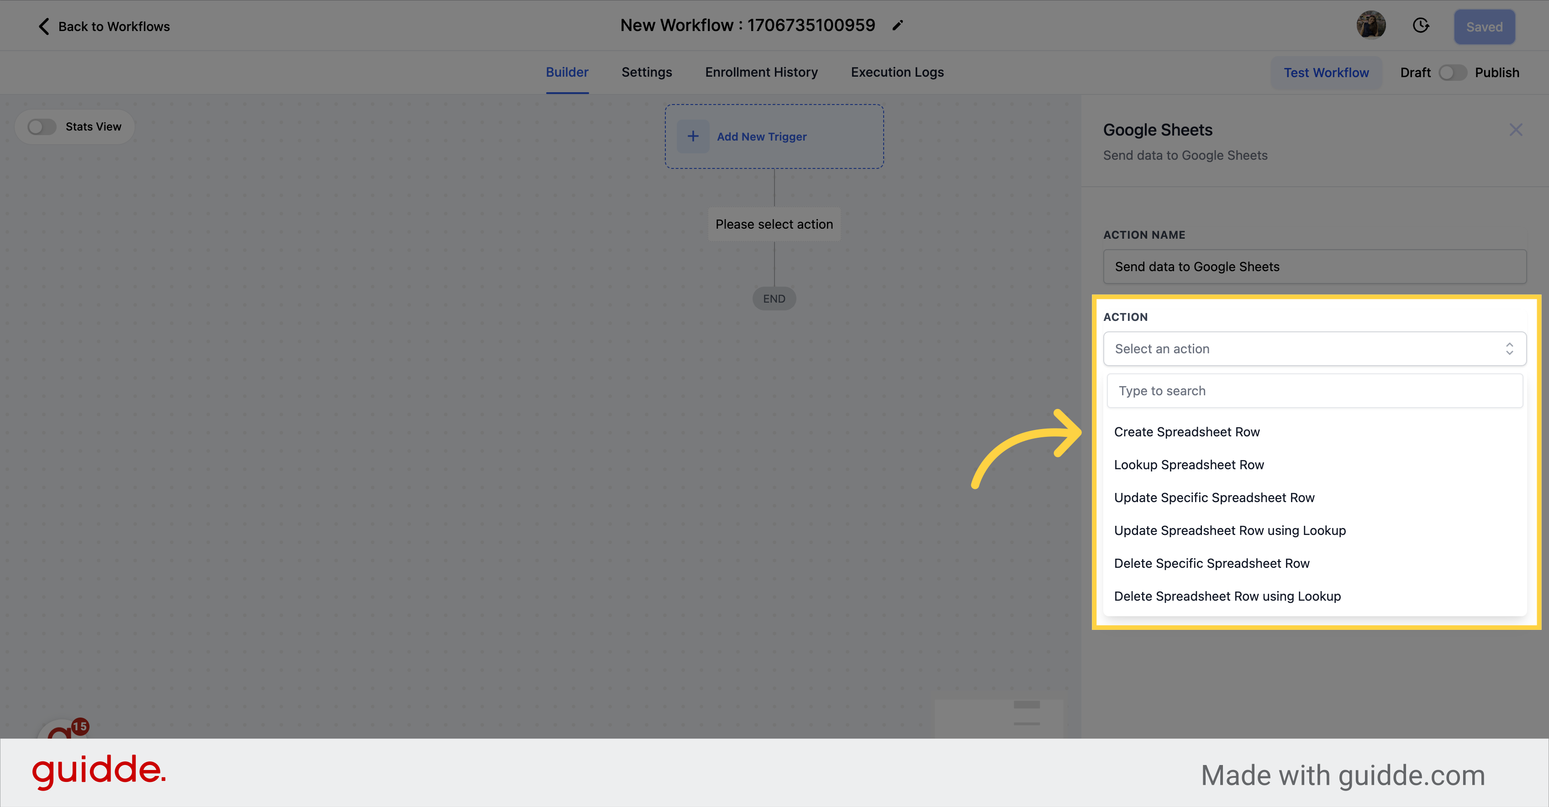Switch to the Builder tab
Image resolution: width=1549 pixels, height=807 pixels.
pyautogui.click(x=567, y=72)
